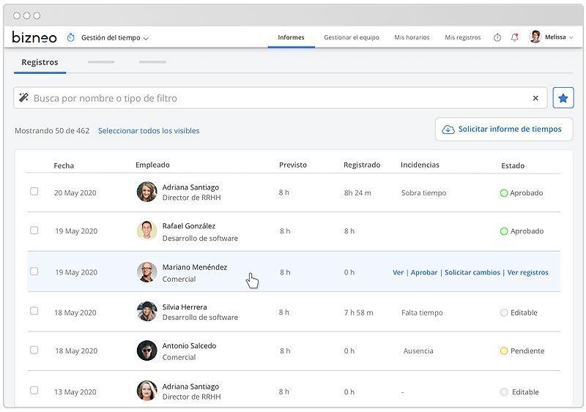The height and width of the screenshot is (412, 586).
Task: Click the Empleado column header
Action: pyautogui.click(x=152, y=165)
